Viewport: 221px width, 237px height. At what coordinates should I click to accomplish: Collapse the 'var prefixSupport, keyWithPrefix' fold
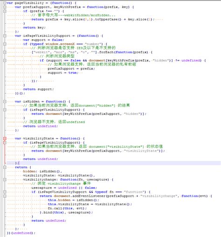tap(5, 7)
